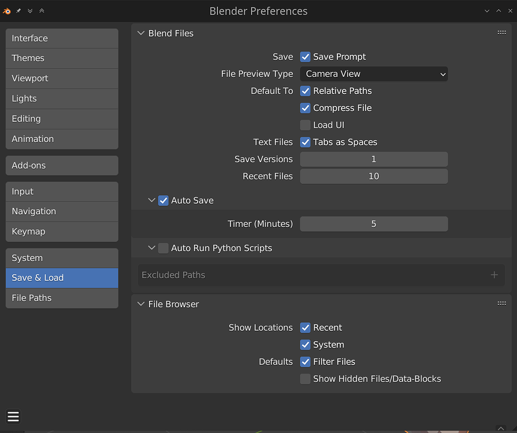The image size is (517, 433).
Task: Go to the Viewport tab
Action: [x=62, y=79]
